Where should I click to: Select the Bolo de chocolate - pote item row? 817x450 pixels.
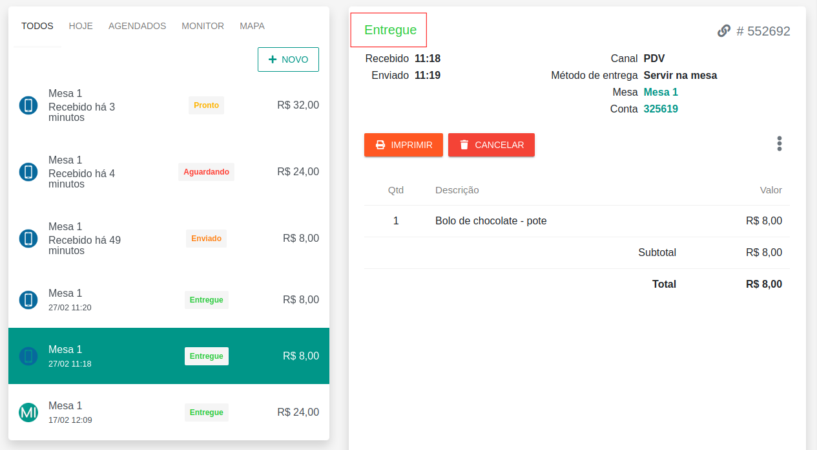[x=491, y=221]
